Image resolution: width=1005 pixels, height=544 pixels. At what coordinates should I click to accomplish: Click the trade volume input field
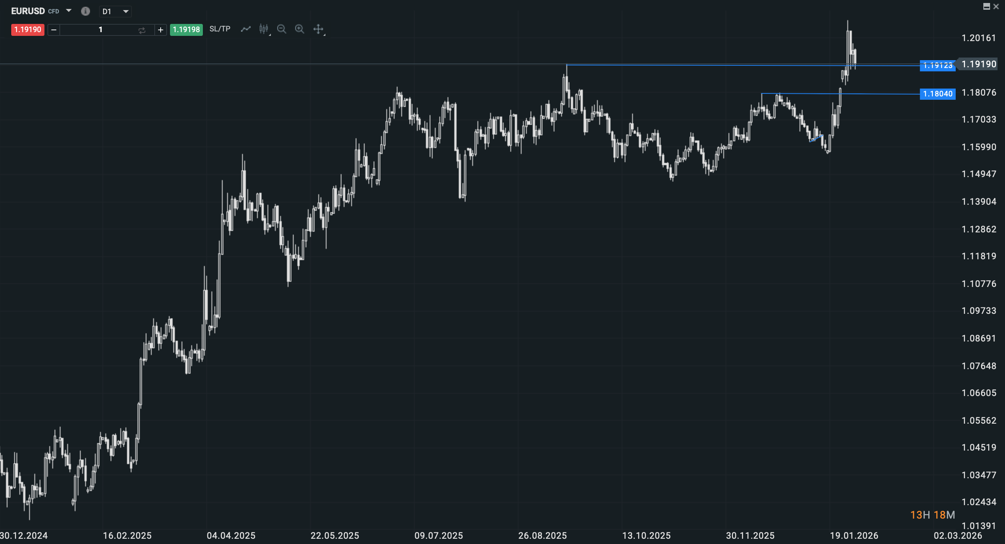[100, 30]
